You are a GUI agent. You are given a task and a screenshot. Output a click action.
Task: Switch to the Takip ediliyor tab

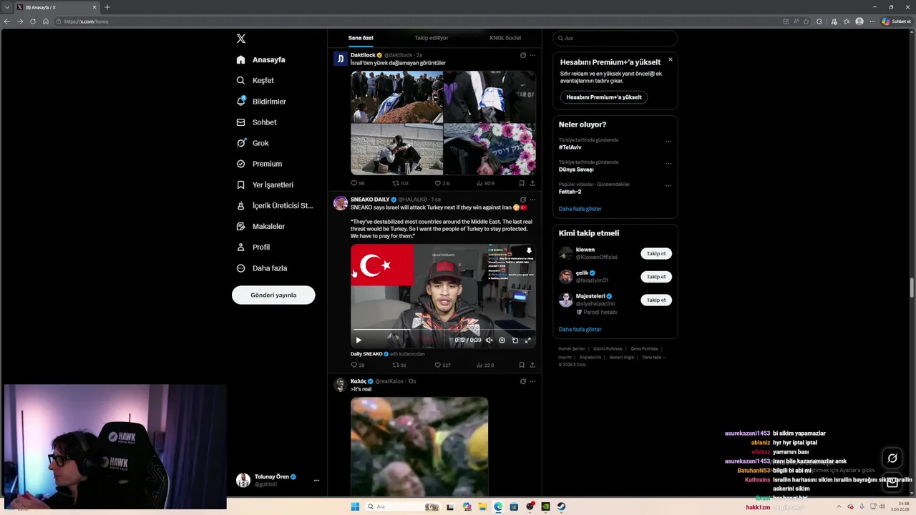431,38
